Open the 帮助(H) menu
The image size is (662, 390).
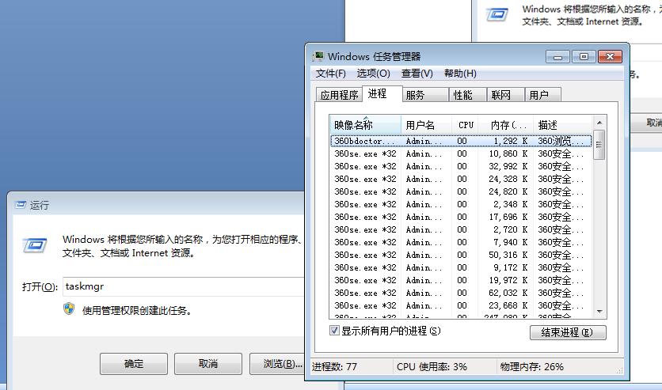tap(460, 74)
